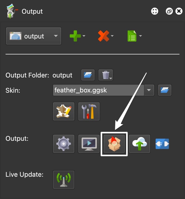
Task: Browse for skin file with folder icon
Action: [165, 90]
